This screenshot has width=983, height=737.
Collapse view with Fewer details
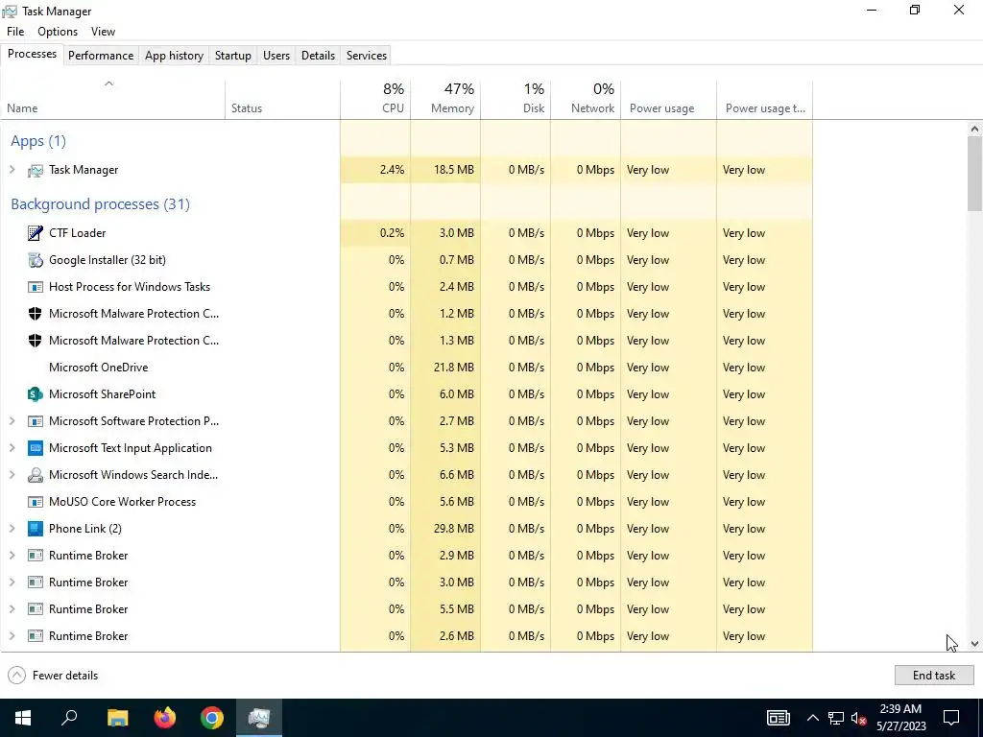(53, 676)
